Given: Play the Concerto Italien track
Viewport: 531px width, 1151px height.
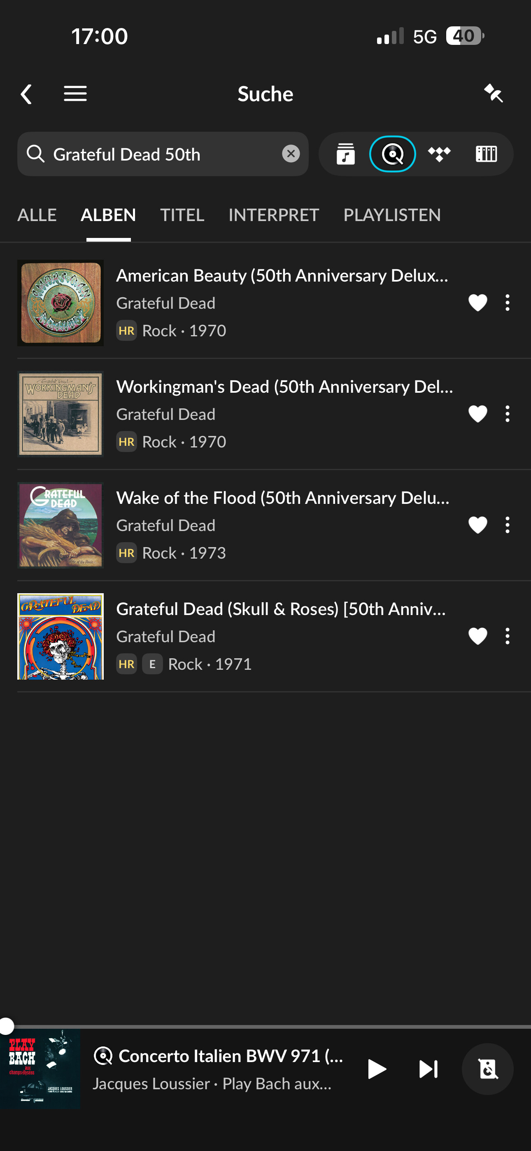Looking at the screenshot, I should point(376,1069).
